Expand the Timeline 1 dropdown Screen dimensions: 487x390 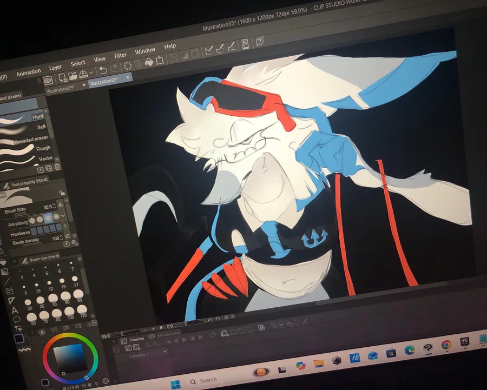tap(165, 351)
